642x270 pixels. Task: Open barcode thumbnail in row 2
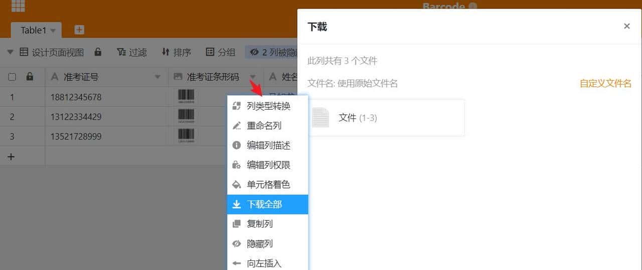point(186,116)
